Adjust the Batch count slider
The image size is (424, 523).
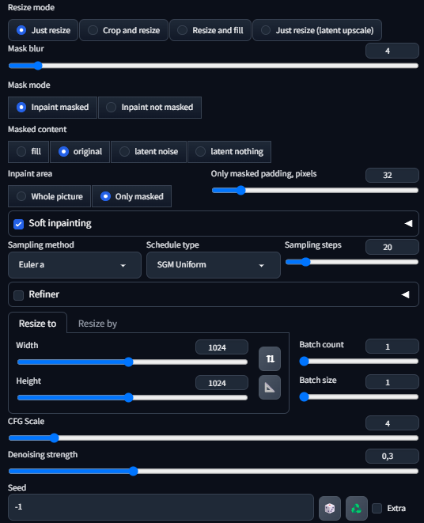click(359, 362)
